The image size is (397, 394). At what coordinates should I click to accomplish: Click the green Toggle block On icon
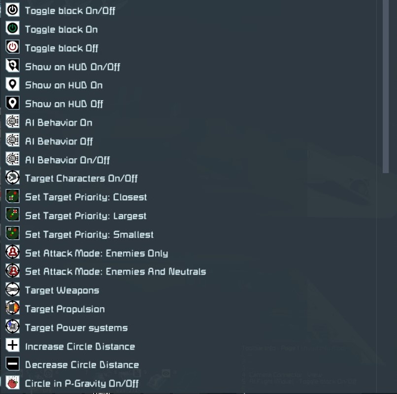[12, 29]
